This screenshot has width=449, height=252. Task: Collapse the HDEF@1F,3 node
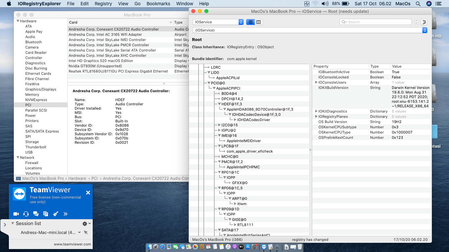point(219,104)
